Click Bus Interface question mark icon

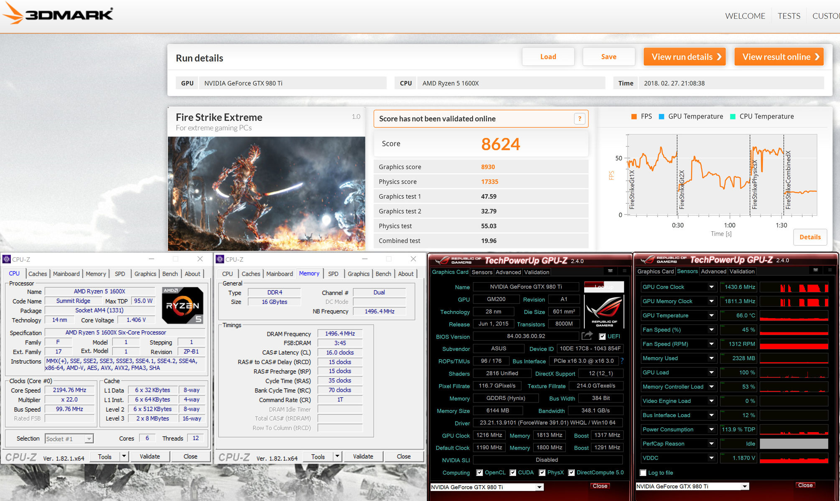(622, 361)
